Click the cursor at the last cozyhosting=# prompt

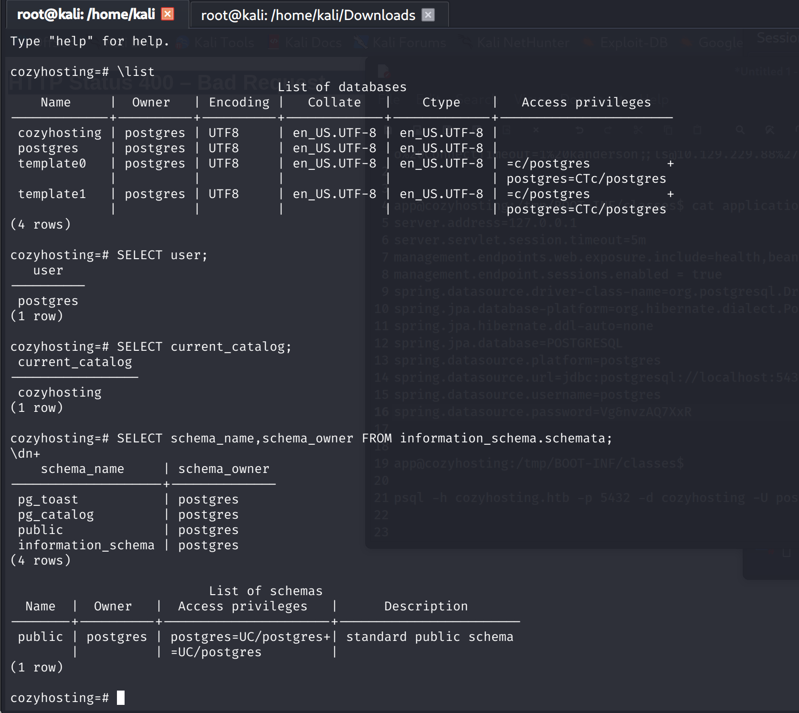(121, 698)
